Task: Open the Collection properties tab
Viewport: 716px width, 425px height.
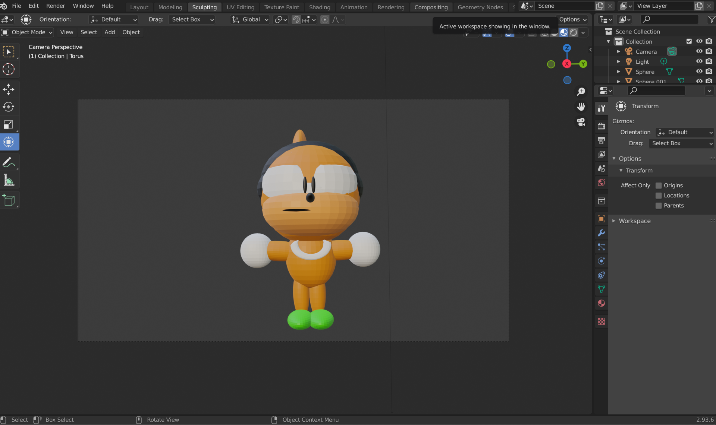Action: tap(601, 201)
